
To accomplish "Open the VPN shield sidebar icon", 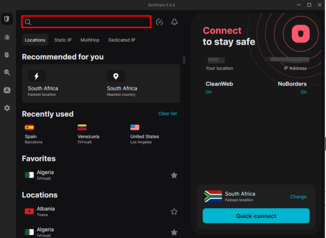I will point(7,19).
